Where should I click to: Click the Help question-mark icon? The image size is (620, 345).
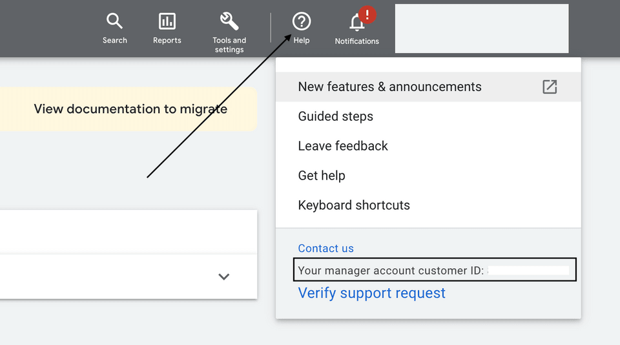pos(302,21)
